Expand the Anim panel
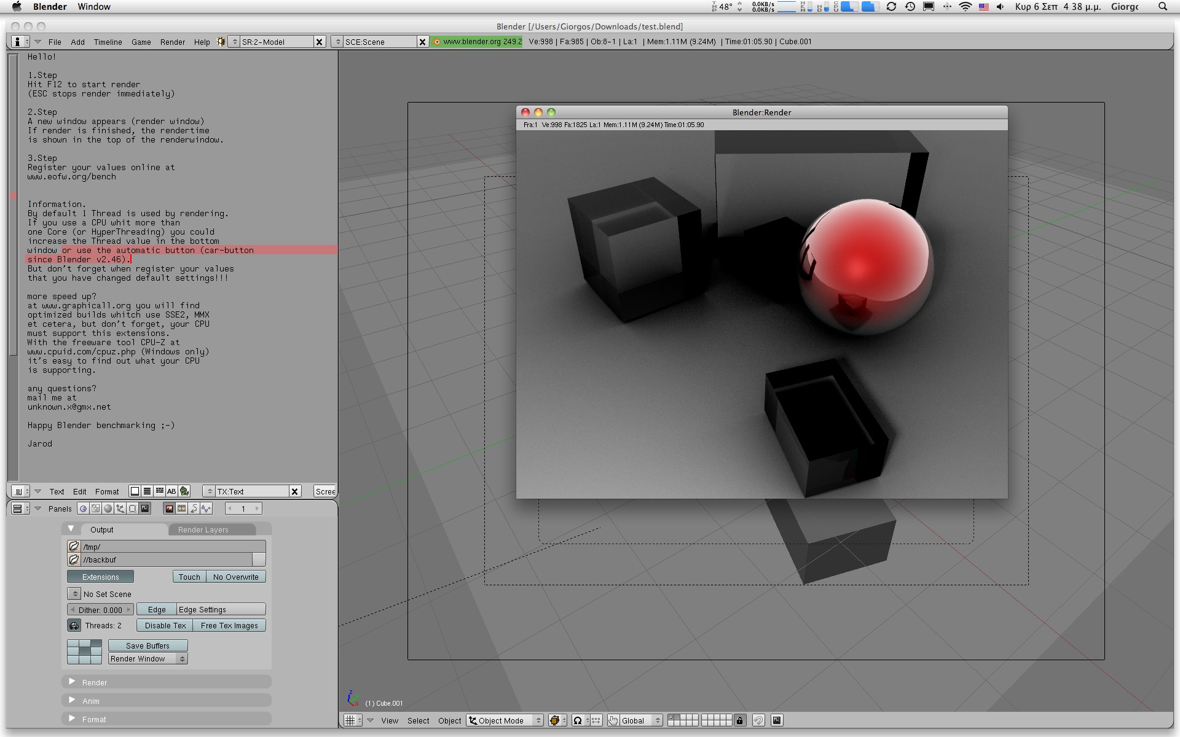This screenshot has width=1180, height=737. coord(73,700)
